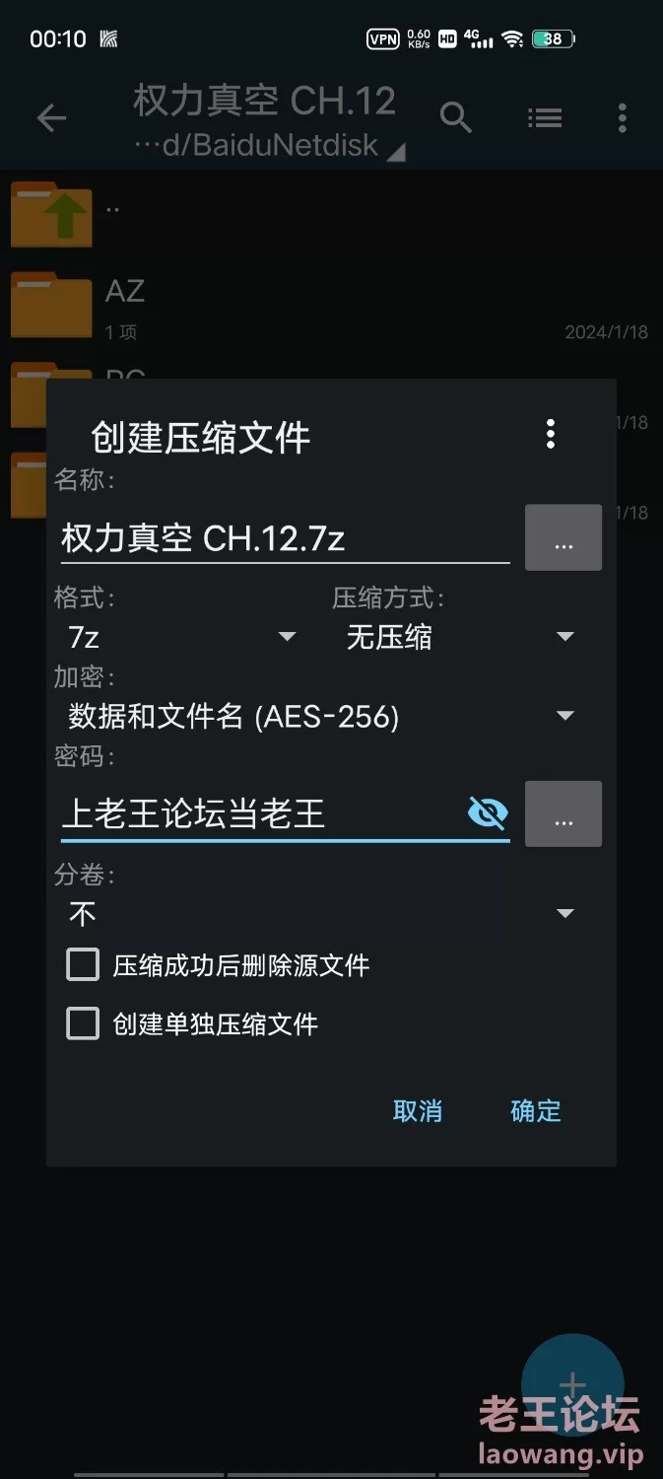663x1479 pixels.
Task: Tap the floating plus button
Action: (572, 1385)
